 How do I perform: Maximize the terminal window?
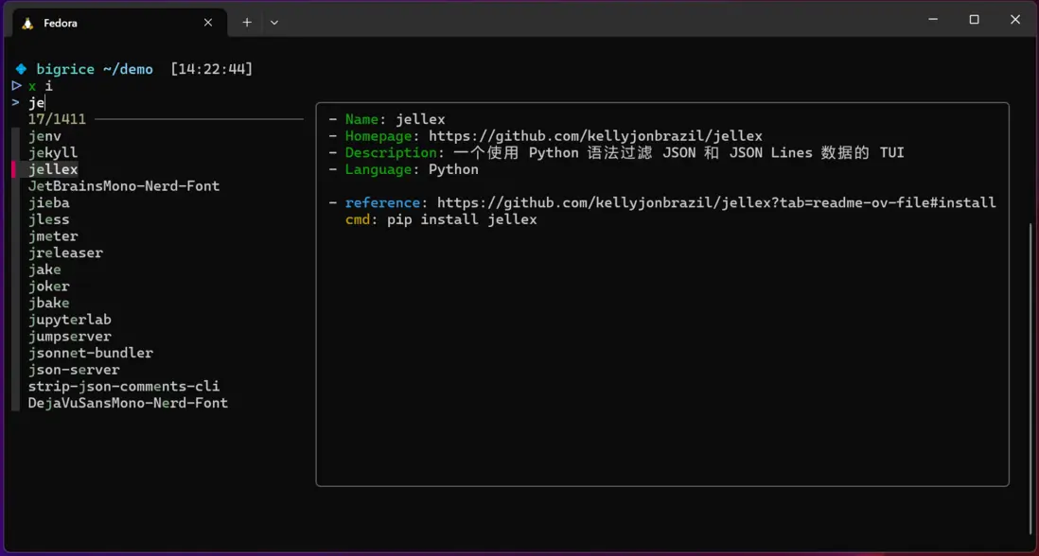(974, 20)
